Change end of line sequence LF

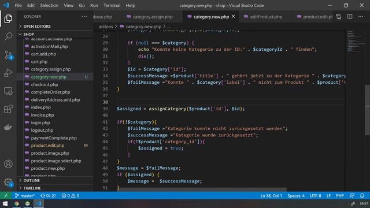click(x=328, y=196)
